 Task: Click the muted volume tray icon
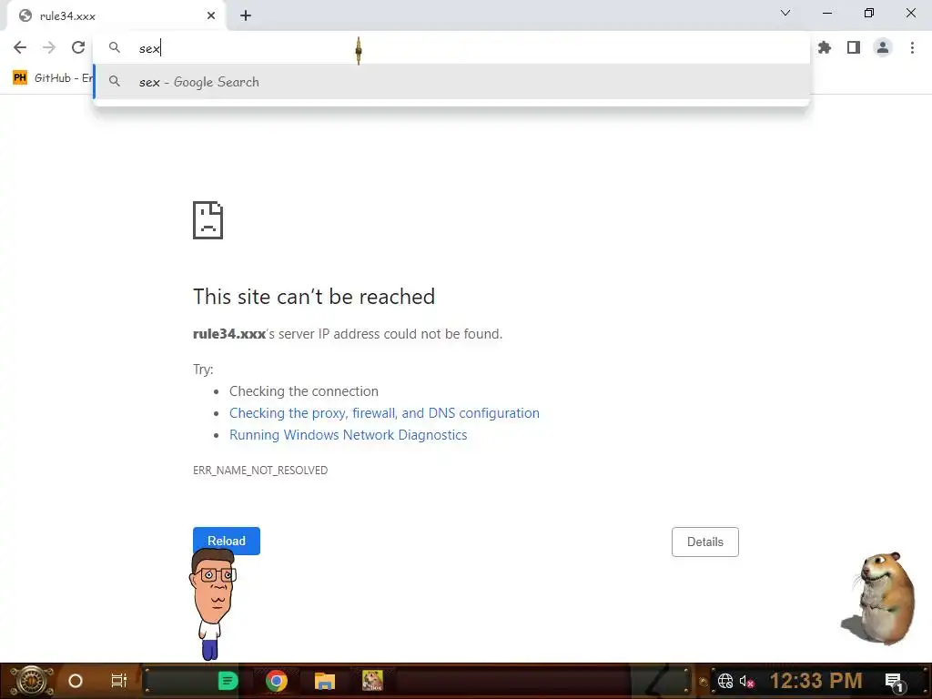point(747,681)
